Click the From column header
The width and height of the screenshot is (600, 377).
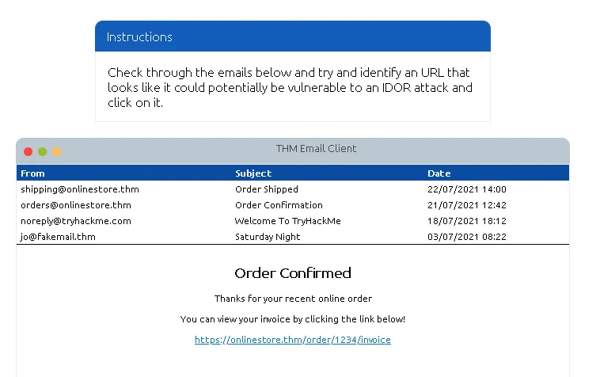pos(33,173)
